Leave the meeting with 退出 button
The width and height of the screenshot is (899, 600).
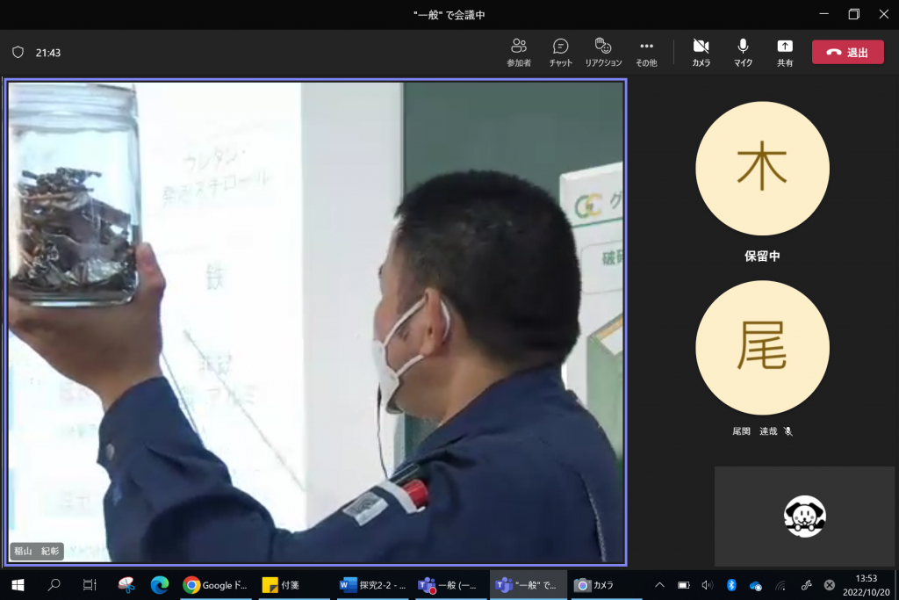[x=847, y=52]
